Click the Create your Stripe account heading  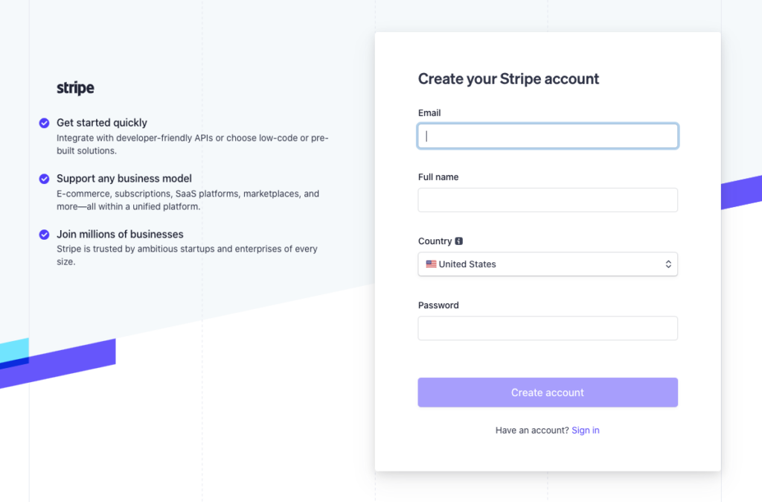tap(508, 79)
